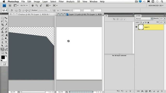Delete the current 3D position preset
Viewport: 166px width, 93px height.
pyautogui.click(x=58, y=10)
